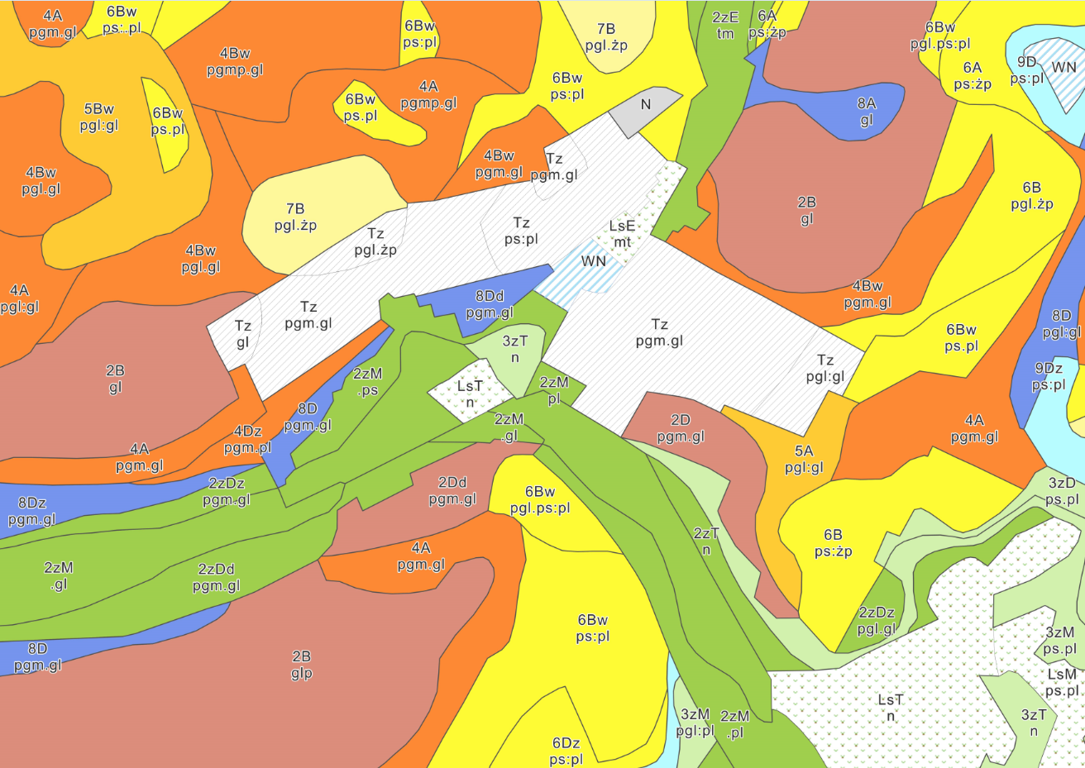Select the 2zT n green strip

[x=705, y=541]
